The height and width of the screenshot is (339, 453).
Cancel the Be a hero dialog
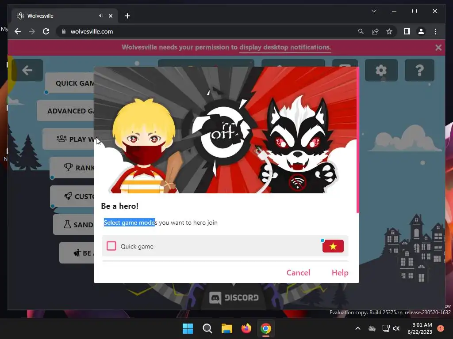click(298, 273)
